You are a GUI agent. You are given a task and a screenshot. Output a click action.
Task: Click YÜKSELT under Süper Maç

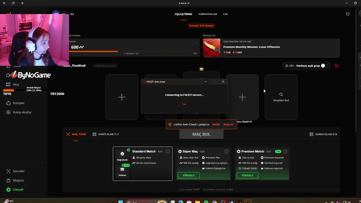189,175
